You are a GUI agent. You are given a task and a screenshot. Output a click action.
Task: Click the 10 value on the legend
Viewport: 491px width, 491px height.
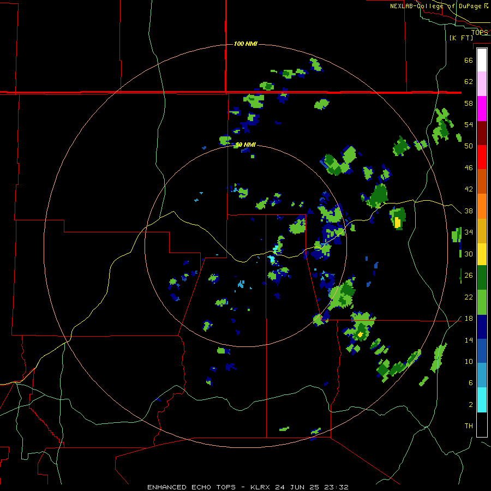click(x=469, y=362)
